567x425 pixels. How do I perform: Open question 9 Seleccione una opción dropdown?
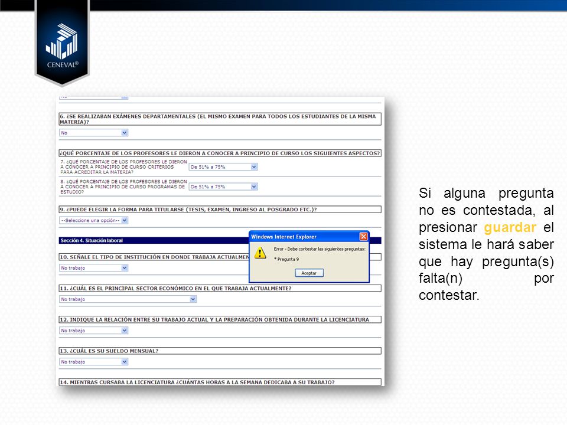[x=94, y=220]
